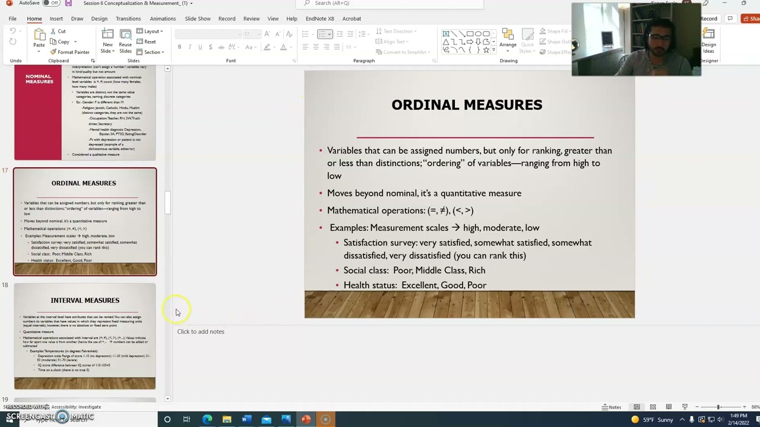The image size is (760, 427).
Task: Open the font name combo box
Action: click(208, 34)
